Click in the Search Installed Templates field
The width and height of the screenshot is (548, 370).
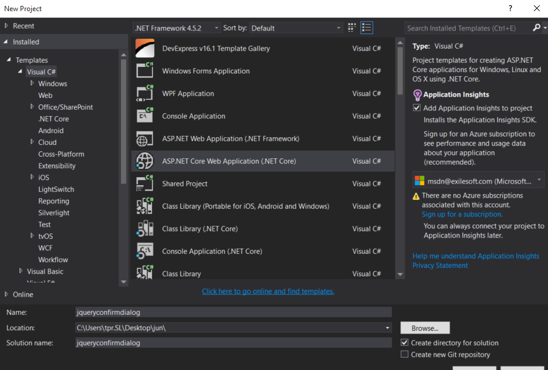tap(468, 28)
